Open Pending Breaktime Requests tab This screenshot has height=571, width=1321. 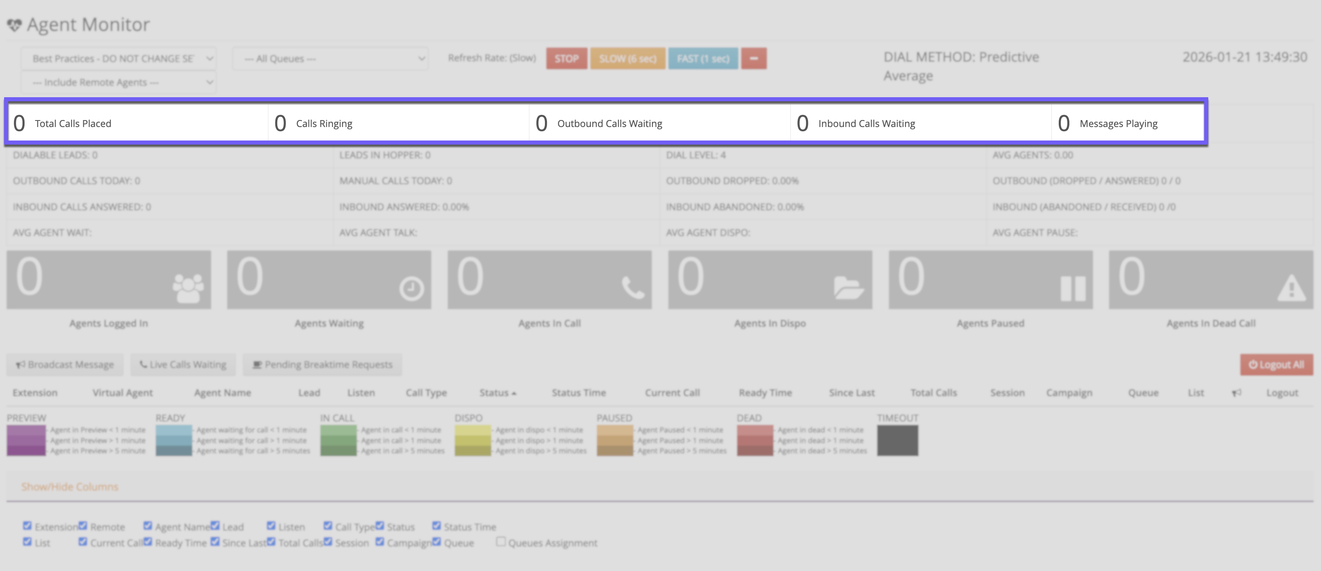[322, 364]
